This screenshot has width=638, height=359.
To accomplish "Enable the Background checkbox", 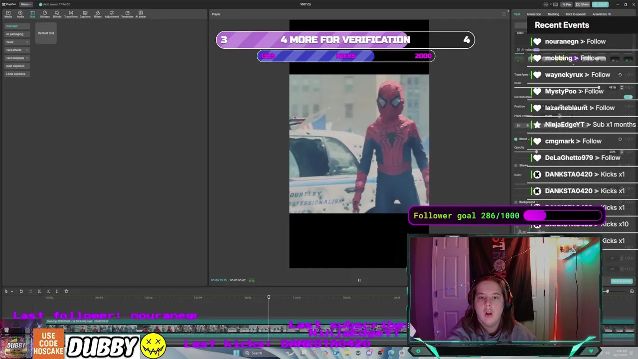I will (x=516, y=202).
